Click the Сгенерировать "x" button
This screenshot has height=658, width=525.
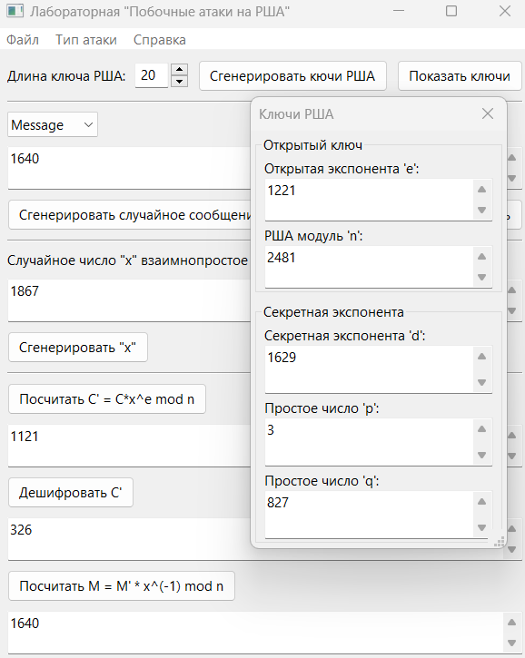[78, 348]
